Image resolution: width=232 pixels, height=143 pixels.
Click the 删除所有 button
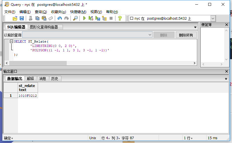[186, 35]
